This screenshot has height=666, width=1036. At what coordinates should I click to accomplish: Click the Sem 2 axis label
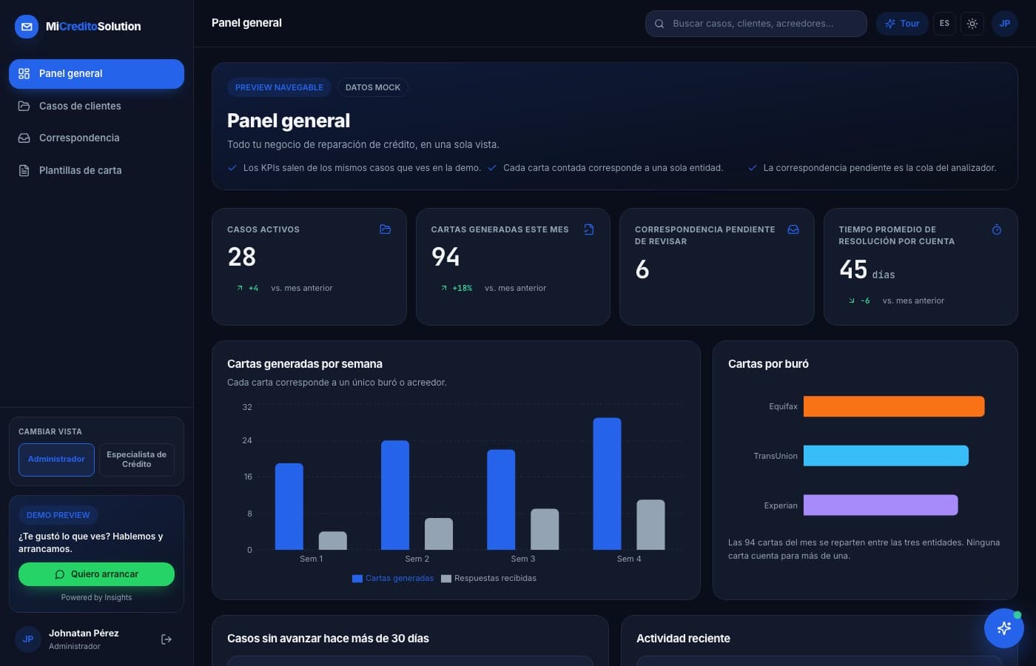417,559
